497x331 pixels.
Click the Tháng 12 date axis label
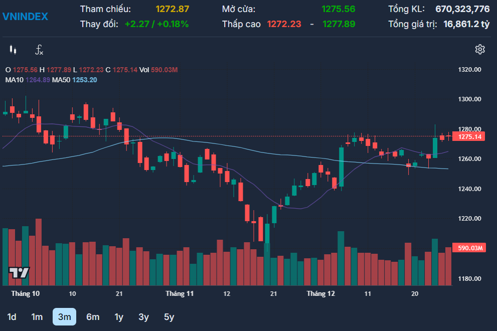click(x=320, y=293)
